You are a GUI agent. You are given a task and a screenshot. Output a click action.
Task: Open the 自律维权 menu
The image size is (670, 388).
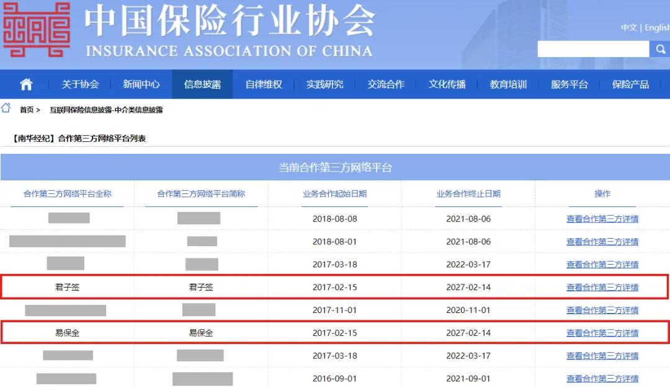pos(264,84)
